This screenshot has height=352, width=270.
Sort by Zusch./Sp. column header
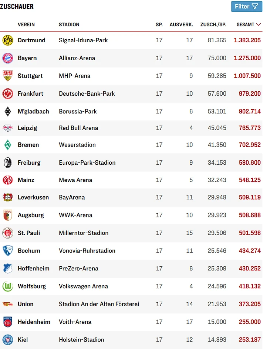point(213,24)
